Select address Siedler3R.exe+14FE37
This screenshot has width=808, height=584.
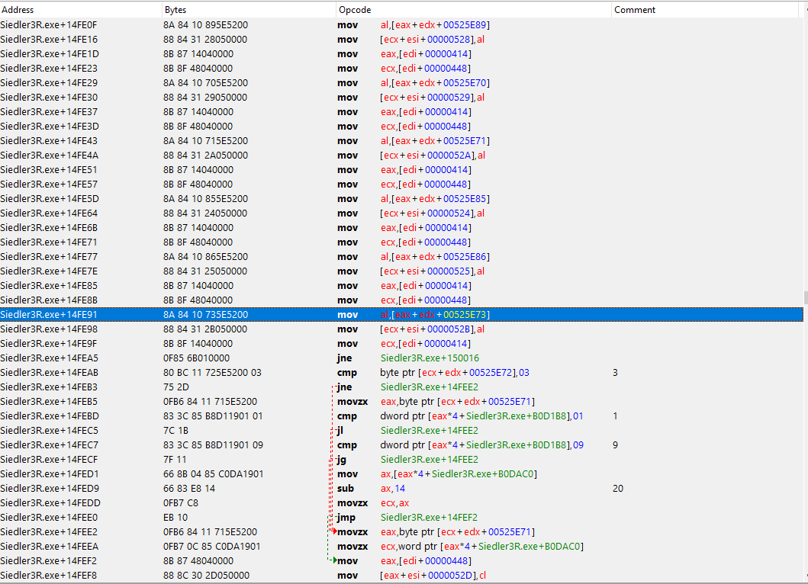tap(49, 112)
